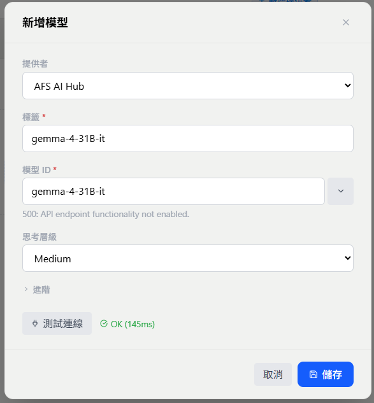Click the OK (145ms) status text
374x403 pixels.
click(133, 324)
